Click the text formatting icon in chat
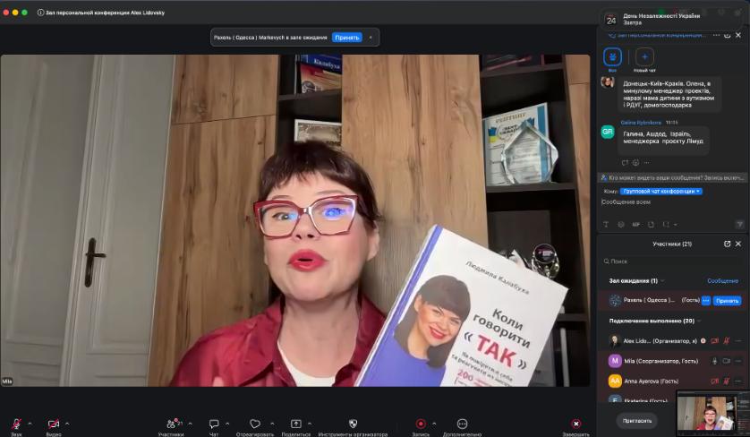 pyautogui.click(x=606, y=224)
